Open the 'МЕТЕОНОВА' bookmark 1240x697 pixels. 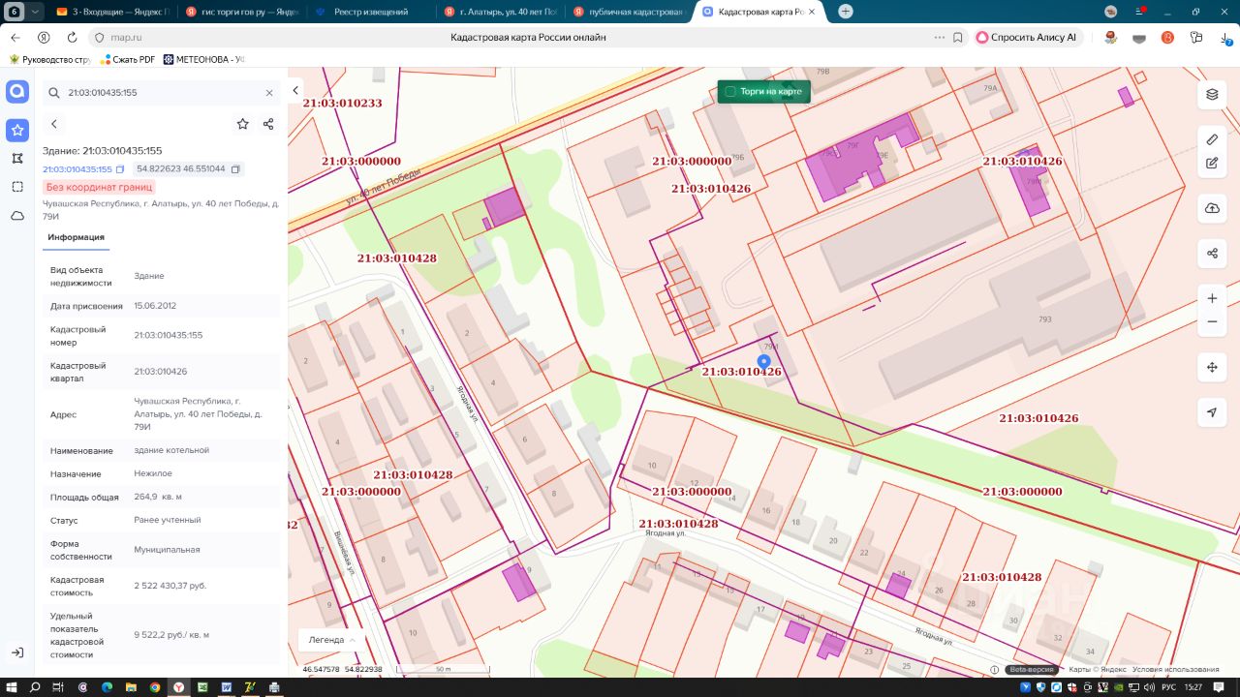coord(204,59)
